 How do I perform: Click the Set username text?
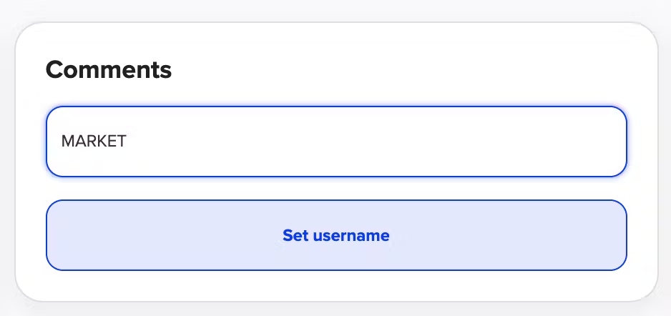[x=336, y=235]
